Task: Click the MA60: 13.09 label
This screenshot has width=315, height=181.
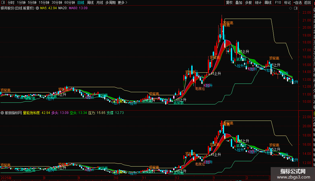Action: [x=78, y=8]
